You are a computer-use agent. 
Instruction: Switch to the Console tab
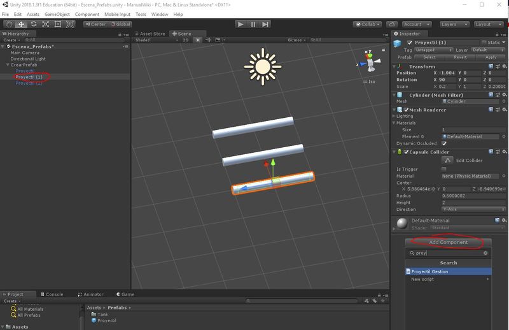(52, 294)
